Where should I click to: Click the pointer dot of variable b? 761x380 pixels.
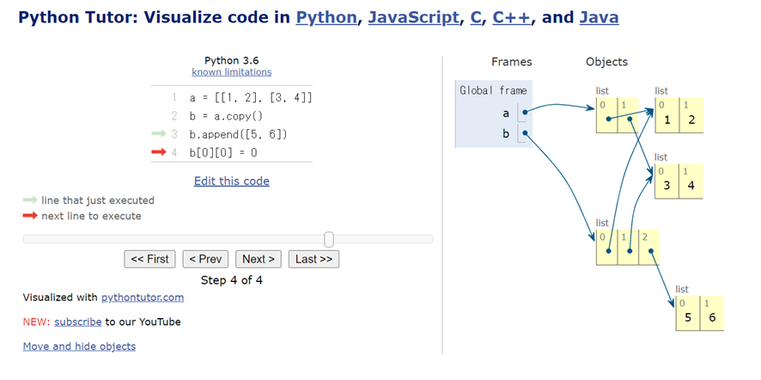[524, 133]
